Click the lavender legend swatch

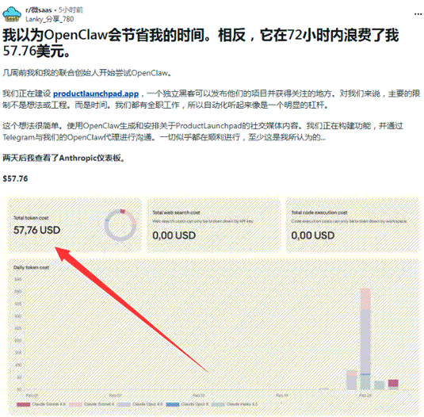pyautogui.click(x=124, y=404)
